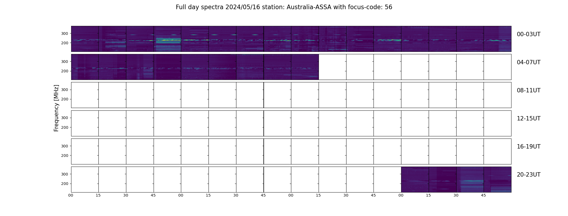Click the 200 tick label of 08-11UT row
Screen dimensions: 568x216
pyautogui.click(x=65, y=99)
